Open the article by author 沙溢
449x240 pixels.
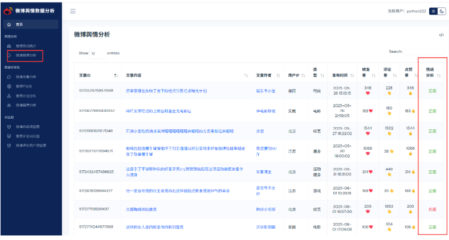click(x=260, y=131)
